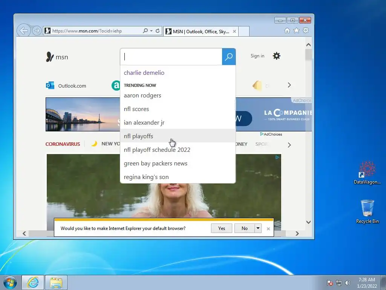
Task: Click the Outlook icon in shortcuts row
Action: point(50,85)
